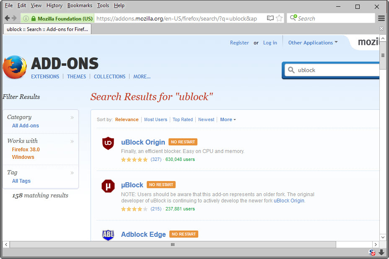Open the µBlock add-on title

point(132,185)
